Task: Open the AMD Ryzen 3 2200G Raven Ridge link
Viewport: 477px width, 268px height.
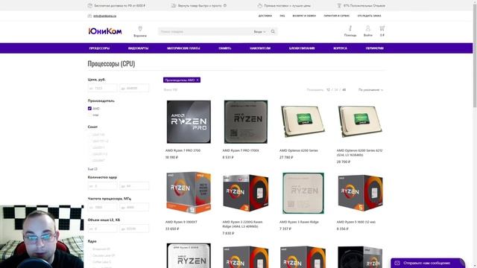Action: point(242,224)
